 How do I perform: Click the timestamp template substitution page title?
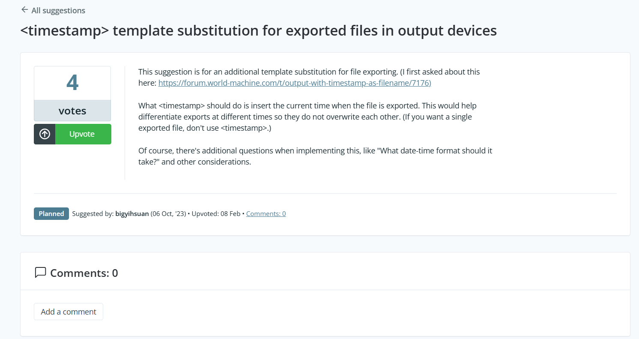(x=259, y=31)
